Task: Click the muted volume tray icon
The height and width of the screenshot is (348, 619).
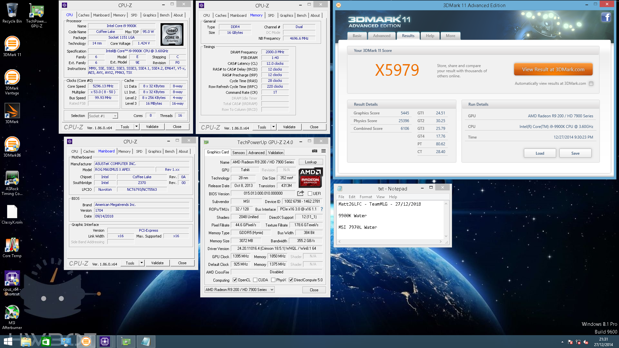Action: point(585,342)
